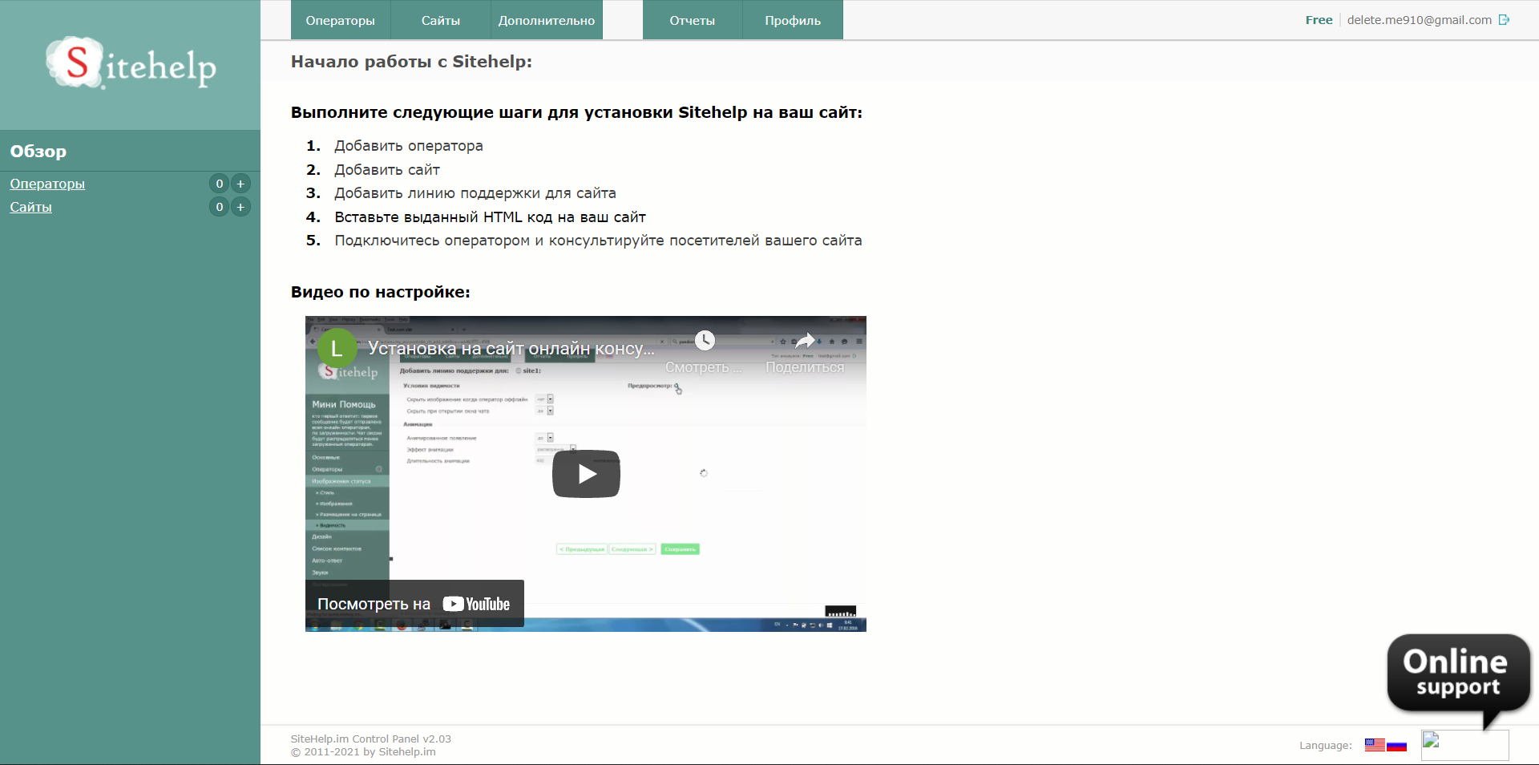The width and height of the screenshot is (1539, 765).
Task: Click step 'Добавить сайт'
Action: (x=387, y=170)
